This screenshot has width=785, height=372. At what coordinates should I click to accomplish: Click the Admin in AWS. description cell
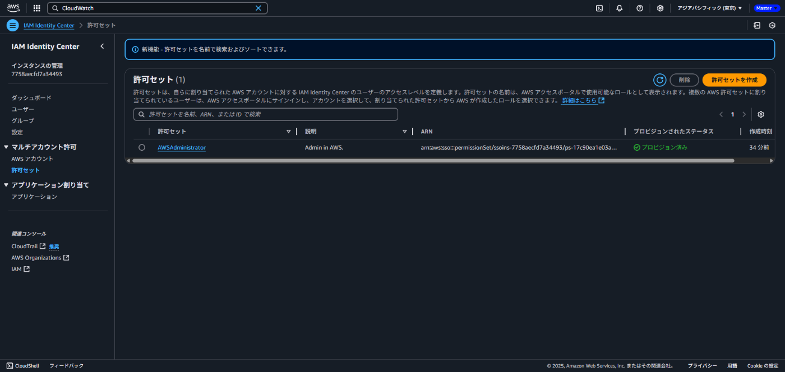click(324, 147)
